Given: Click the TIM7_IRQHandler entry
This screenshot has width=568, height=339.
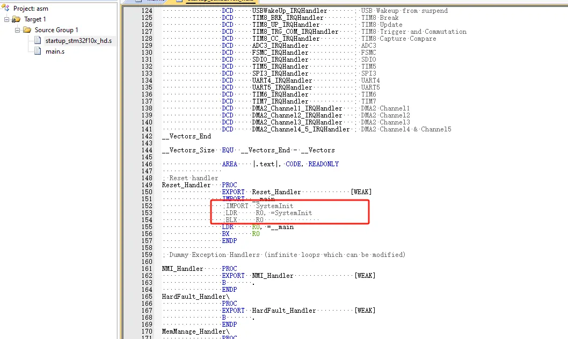Looking at the screenshot, I should (x=280, y=101).
